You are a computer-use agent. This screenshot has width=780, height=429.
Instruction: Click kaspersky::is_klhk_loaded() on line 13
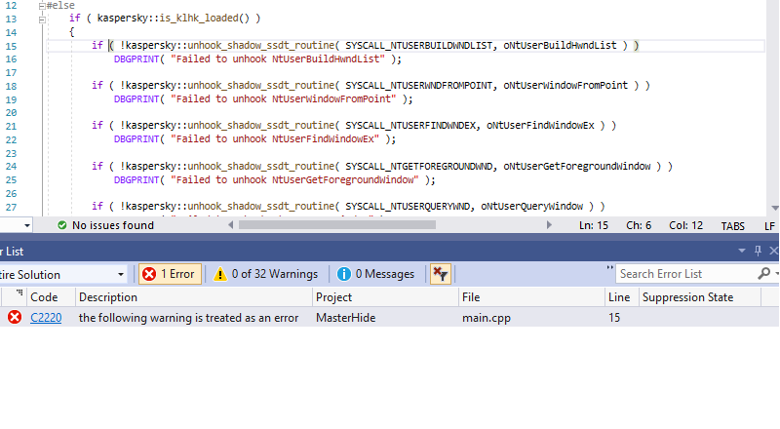click(x=174, y=18)
